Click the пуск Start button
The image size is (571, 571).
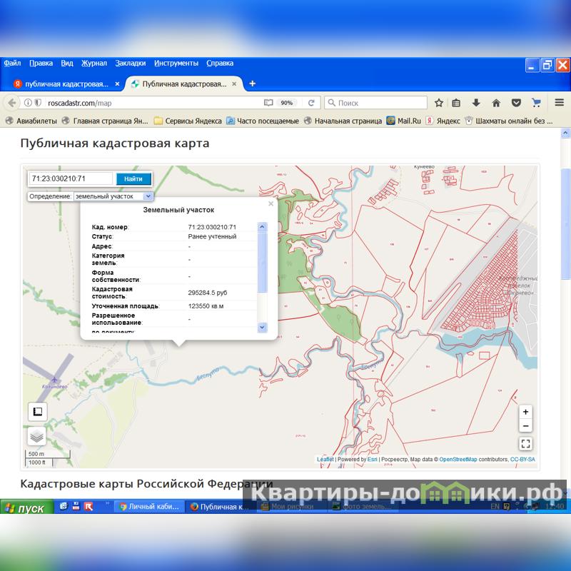(25, 508)
